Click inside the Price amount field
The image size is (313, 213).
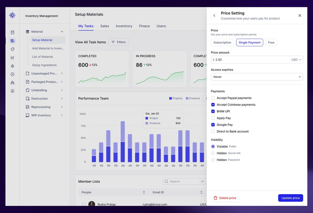point(248,60)
